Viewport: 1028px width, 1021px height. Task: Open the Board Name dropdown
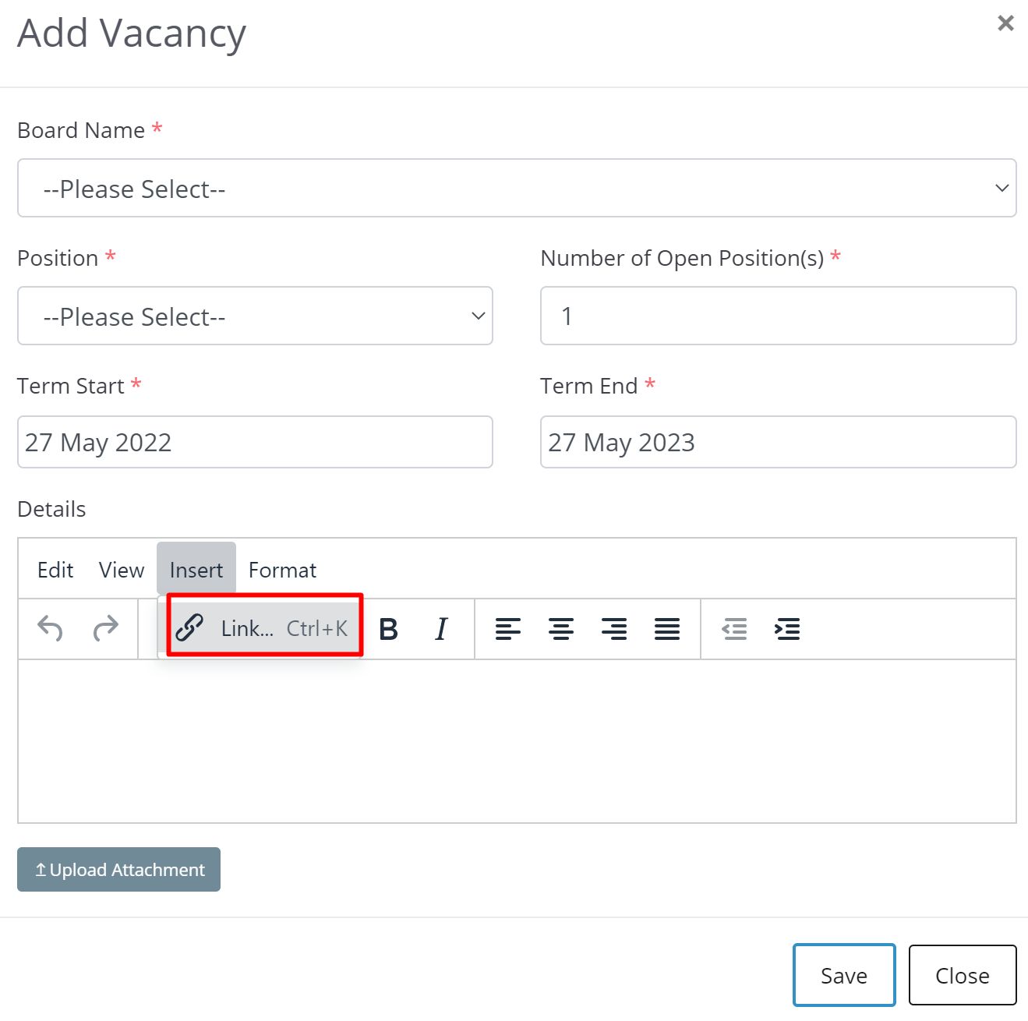coord(517,188)
